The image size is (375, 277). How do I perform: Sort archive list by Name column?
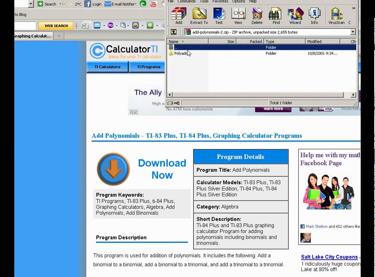[187, 41]
